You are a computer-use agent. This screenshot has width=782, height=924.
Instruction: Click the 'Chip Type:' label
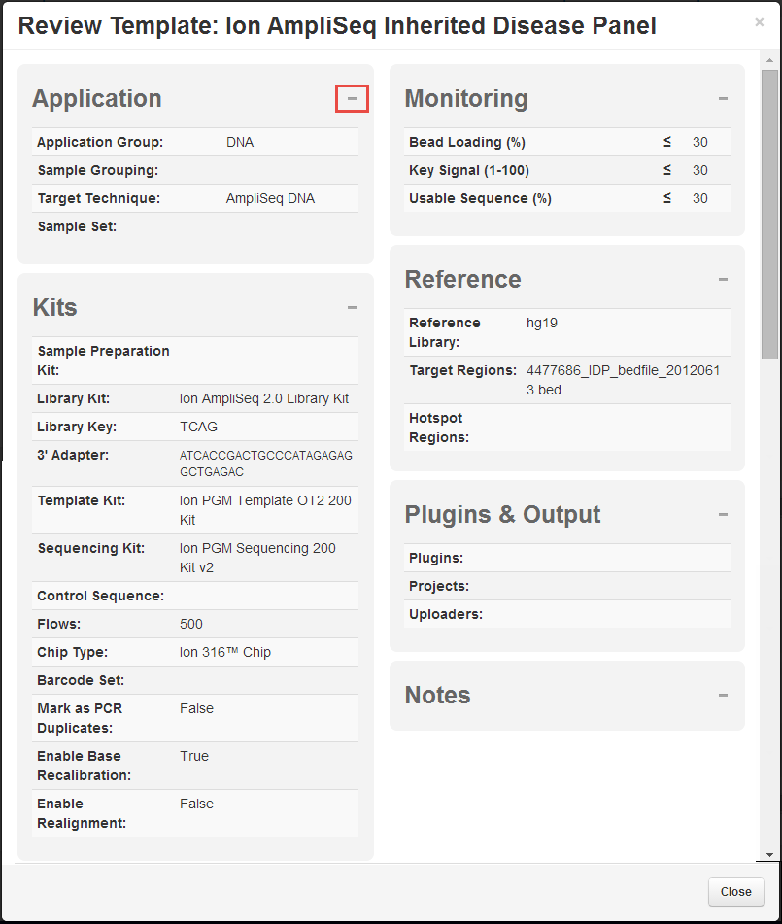[73, 652]
